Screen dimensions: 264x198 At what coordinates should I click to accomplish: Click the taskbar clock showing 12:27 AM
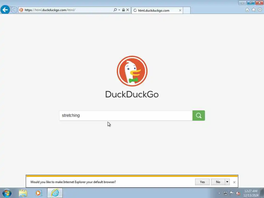coord(251,193)
